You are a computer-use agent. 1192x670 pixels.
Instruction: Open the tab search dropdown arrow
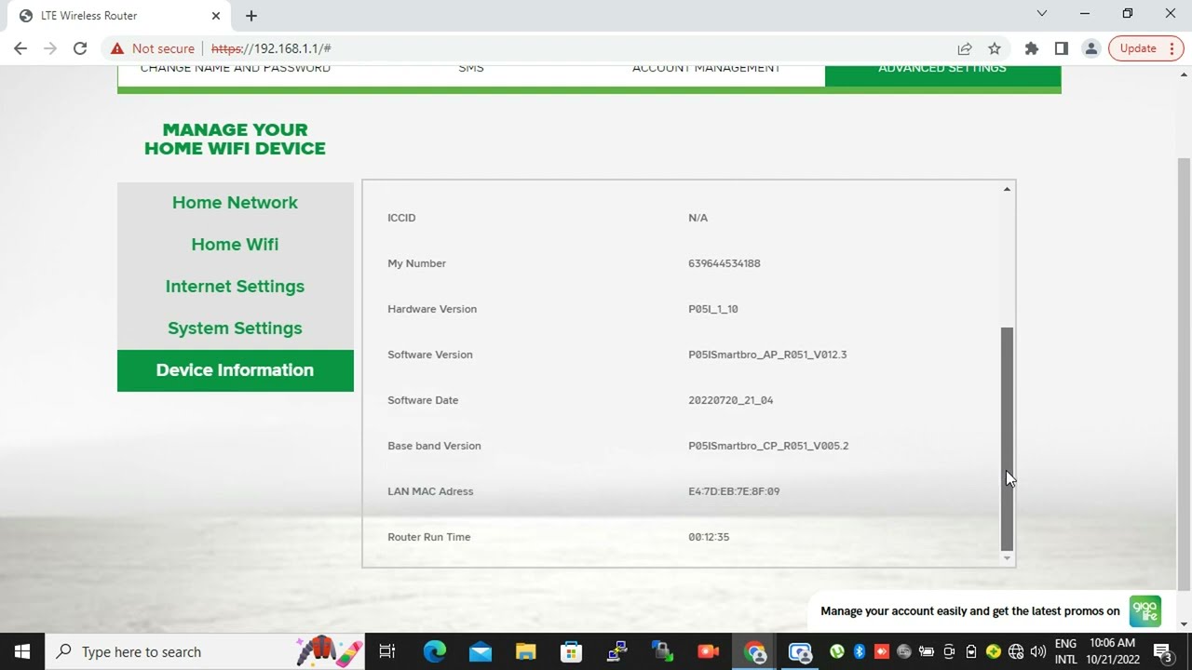coord(1042,14)
